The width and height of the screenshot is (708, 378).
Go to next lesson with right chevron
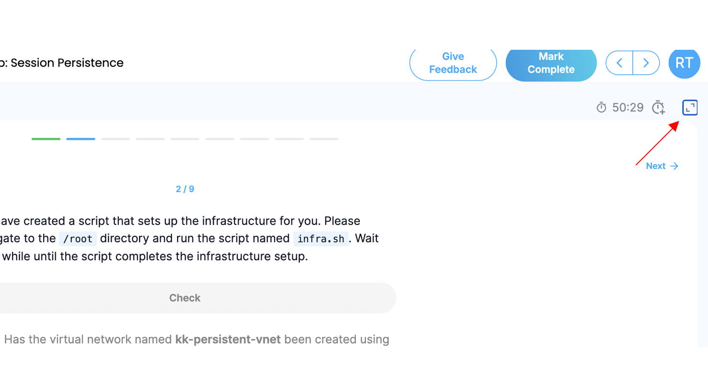click(646, 63)
